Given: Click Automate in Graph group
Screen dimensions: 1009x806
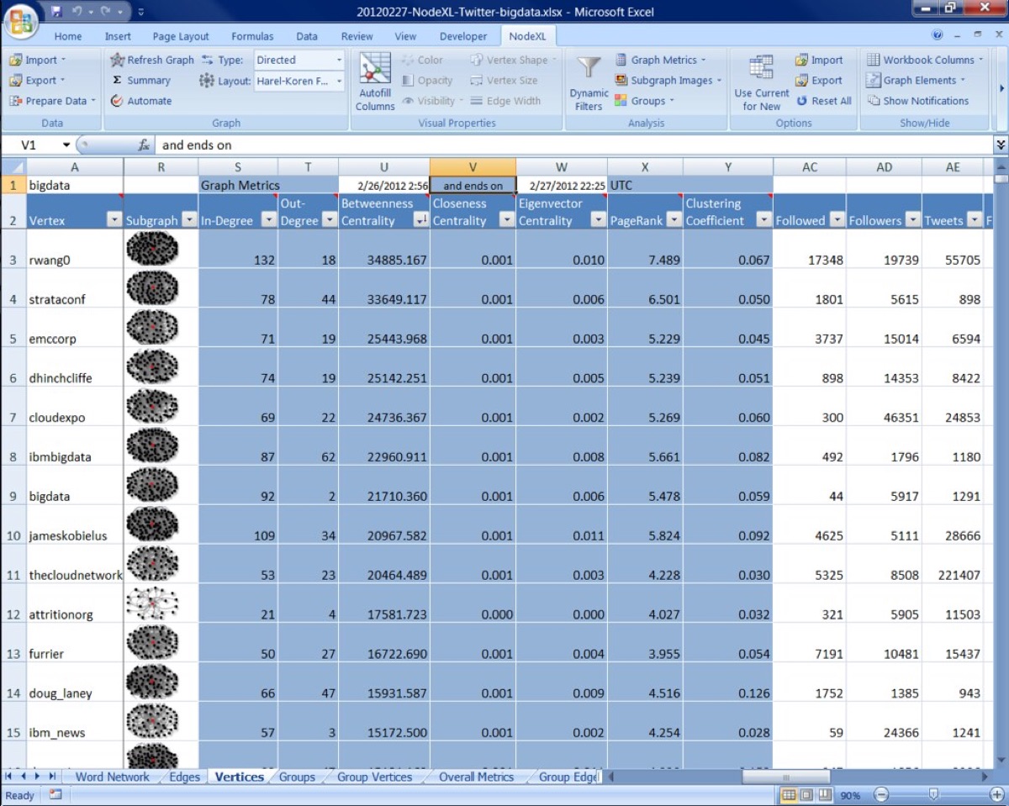Looking at the screenshot, I should coord(140,101).
